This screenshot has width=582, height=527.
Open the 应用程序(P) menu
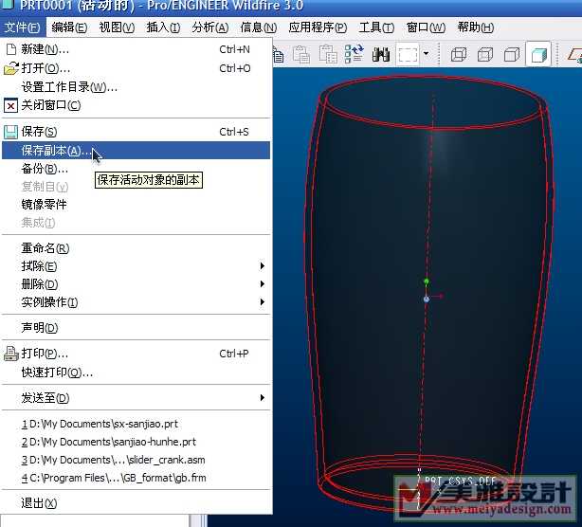point(318,27)
